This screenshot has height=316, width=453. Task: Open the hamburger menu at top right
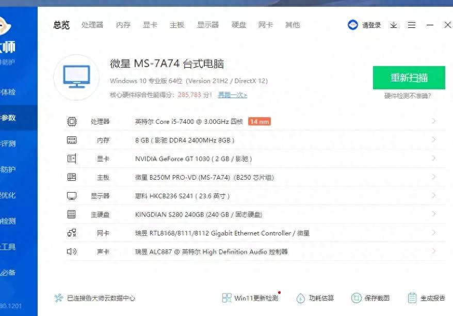(x=411, y=25)
